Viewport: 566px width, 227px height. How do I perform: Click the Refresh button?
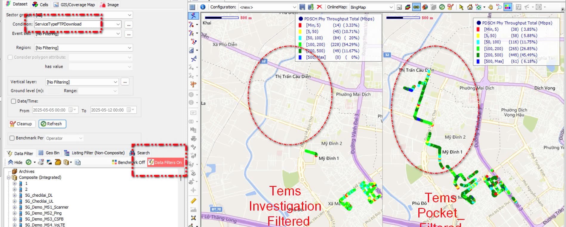click(x=52, y=124)
